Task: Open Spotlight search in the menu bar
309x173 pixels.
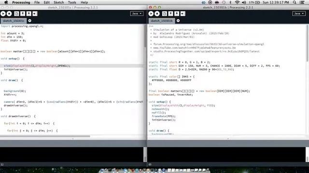Action: pos(295,2)
